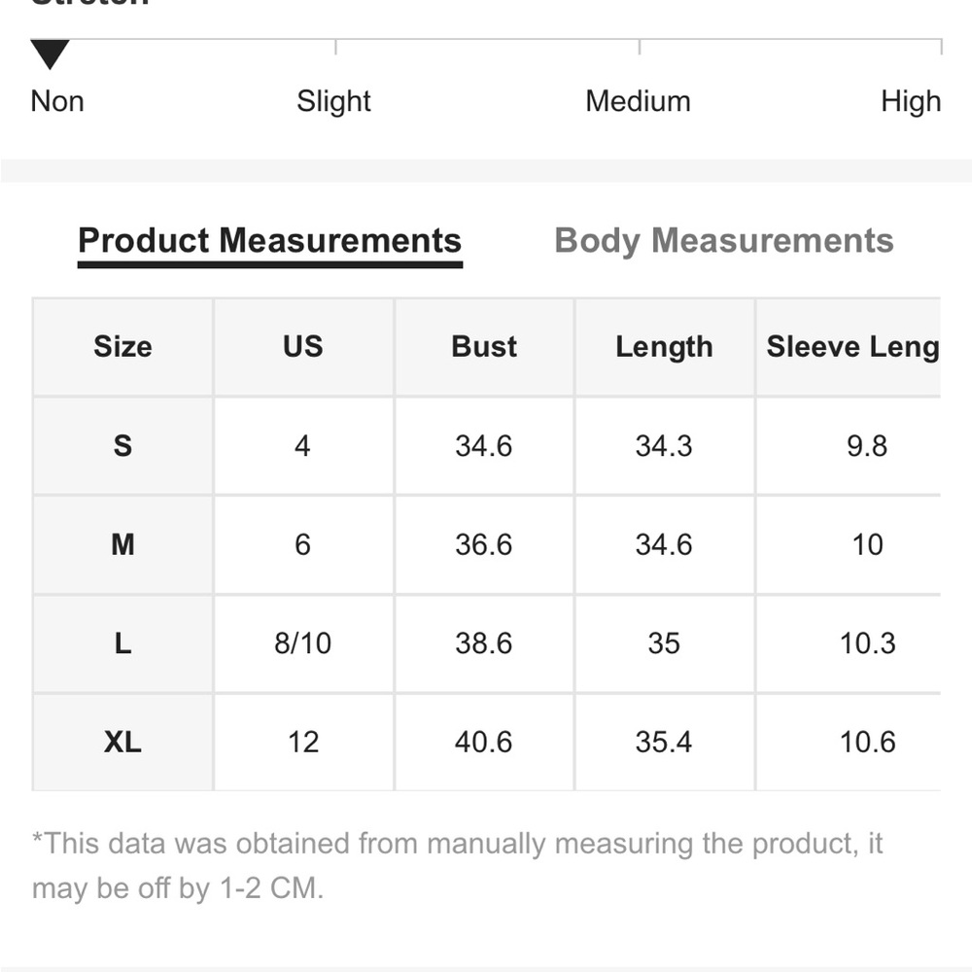Select the Length column header
This screenshot has width=972, height=972.
[664, 347]
